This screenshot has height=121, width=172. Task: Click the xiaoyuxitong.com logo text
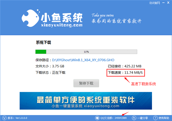[62, 25]
